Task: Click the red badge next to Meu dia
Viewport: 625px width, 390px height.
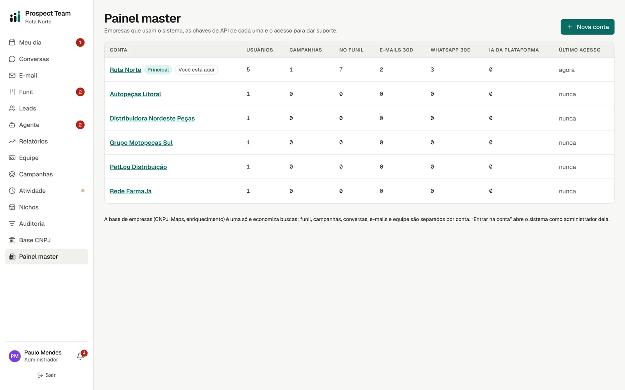Action: [80, 43]
